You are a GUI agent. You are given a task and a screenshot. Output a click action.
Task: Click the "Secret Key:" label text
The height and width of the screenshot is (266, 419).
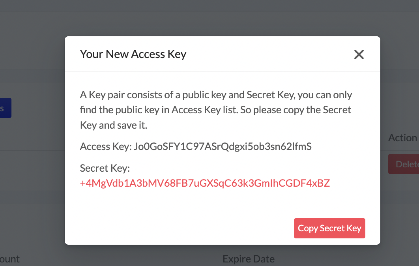tap(105, 169)
